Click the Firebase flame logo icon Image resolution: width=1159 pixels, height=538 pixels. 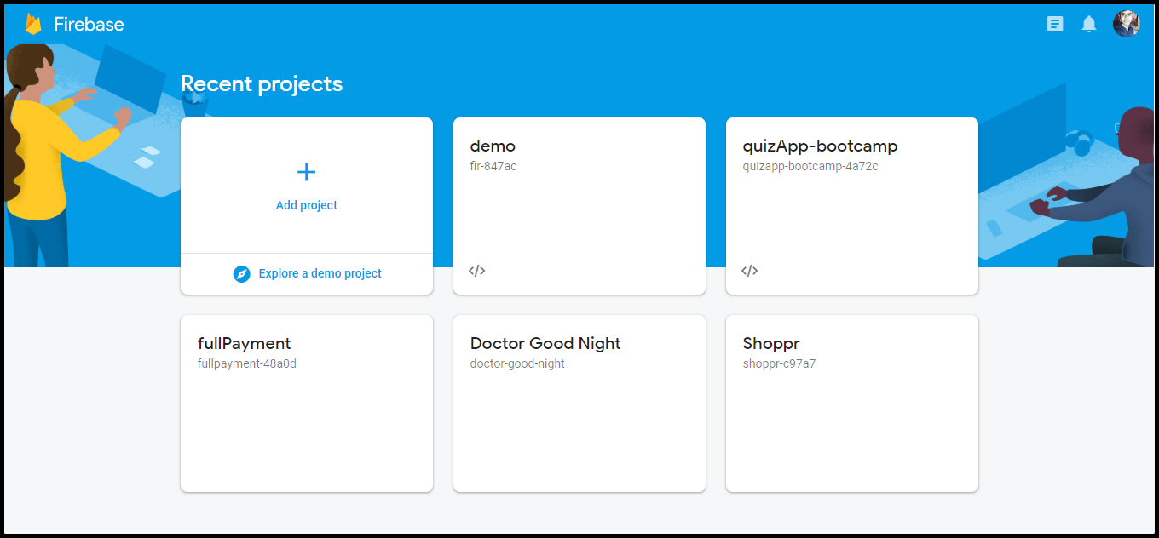coord(33,24)
